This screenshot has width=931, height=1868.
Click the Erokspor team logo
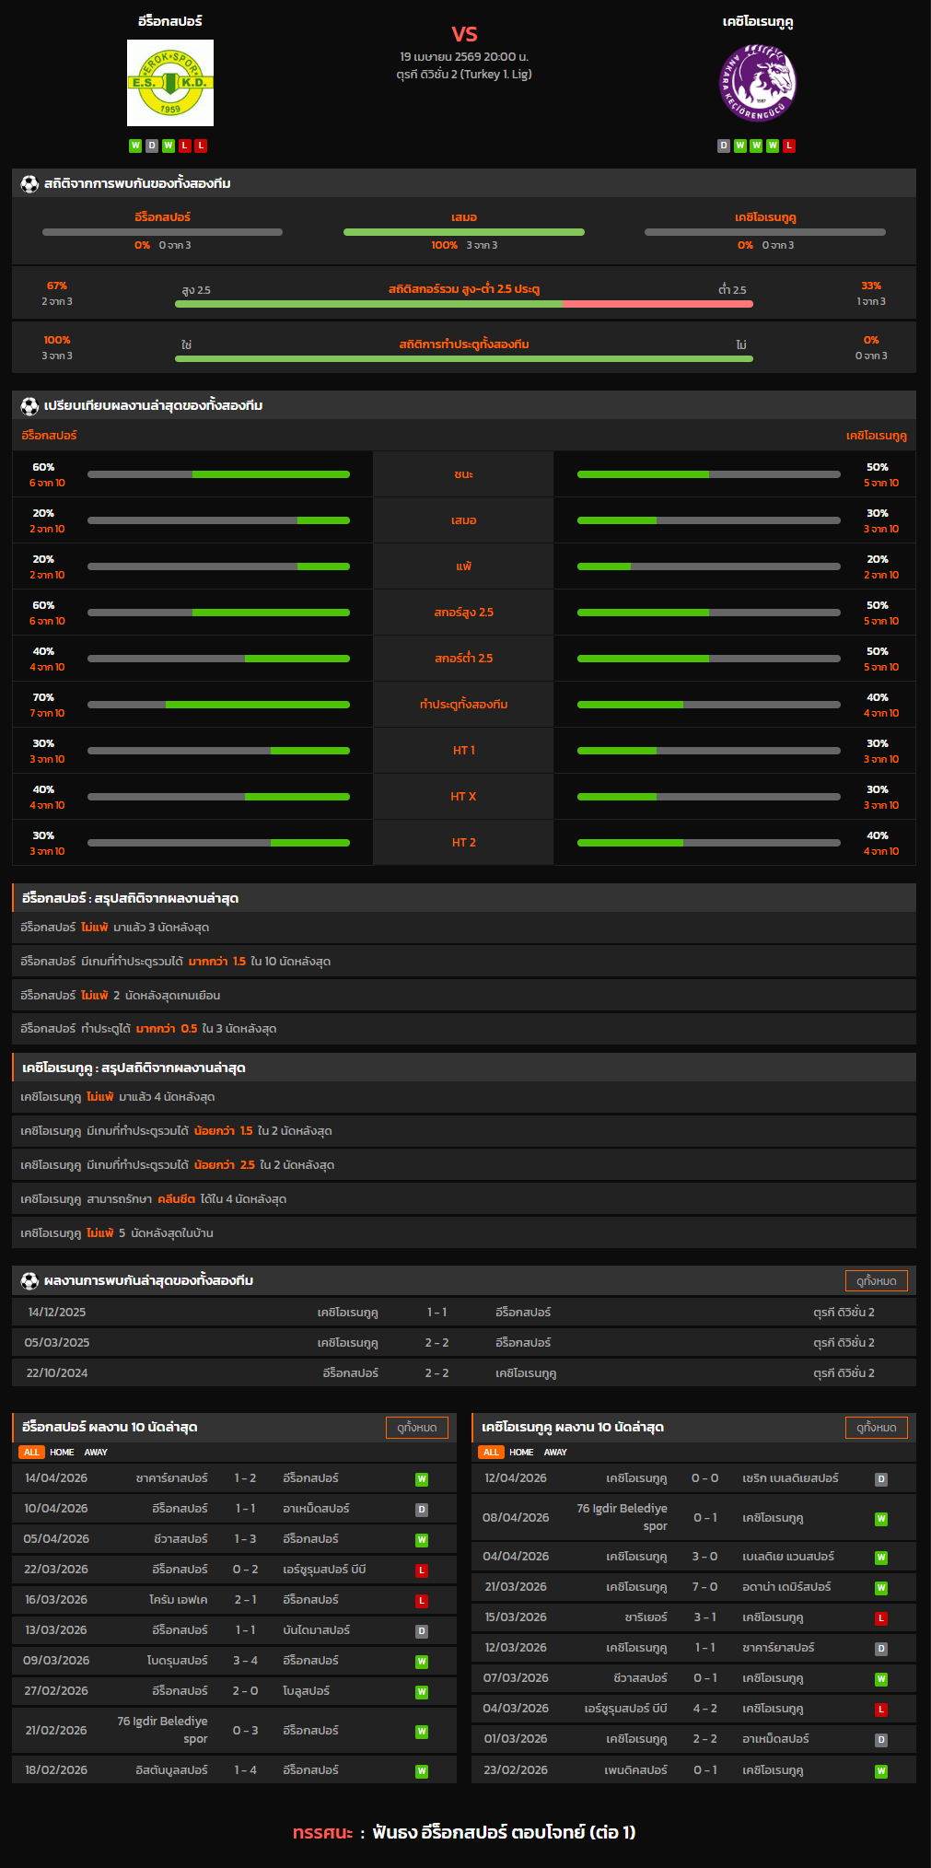[170, 83]
